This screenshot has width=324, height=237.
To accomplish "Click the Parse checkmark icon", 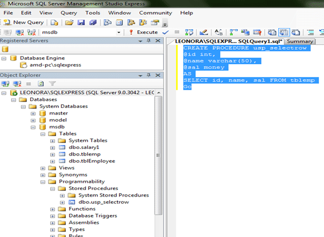I will pos(166,32).
